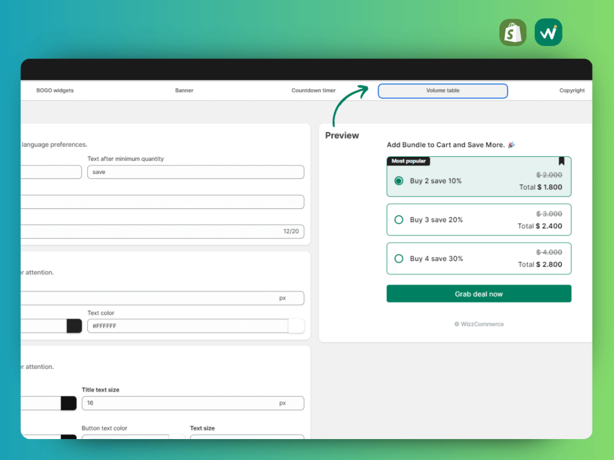The width and height of the screenshot is (614, 460).
Task: Go to the Copyright tab
Action: click(571, 90)
